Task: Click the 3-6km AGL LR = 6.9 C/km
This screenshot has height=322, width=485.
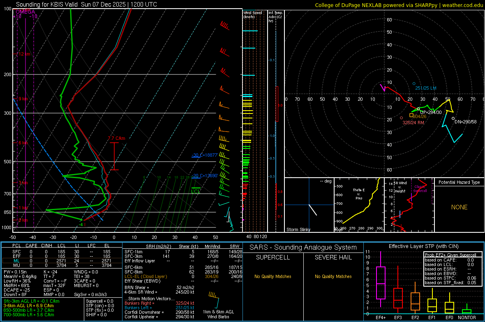Action: pyautogui.click(x=28, y=306)
